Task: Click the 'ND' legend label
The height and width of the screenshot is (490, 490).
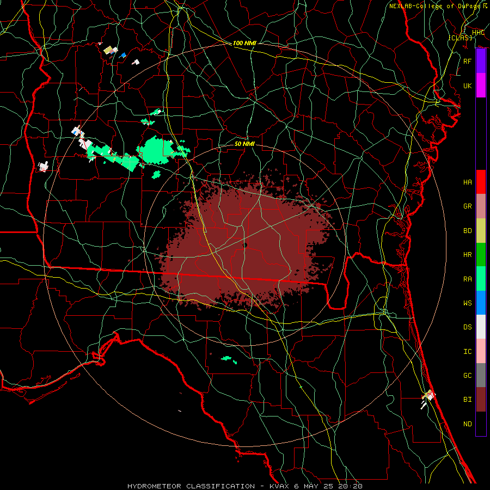Action: (x=468, y=424)
